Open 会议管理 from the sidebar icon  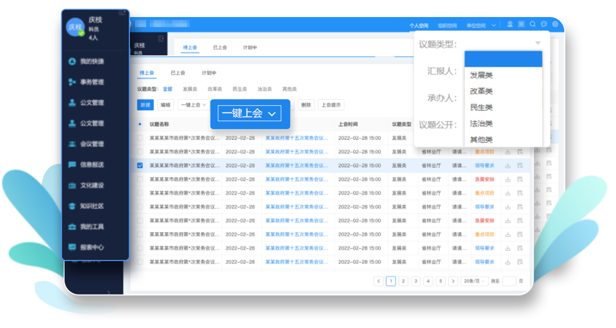[72, 144]
